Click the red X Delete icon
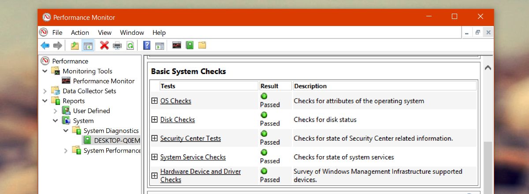The image size is (529, 194). point(104,45)
